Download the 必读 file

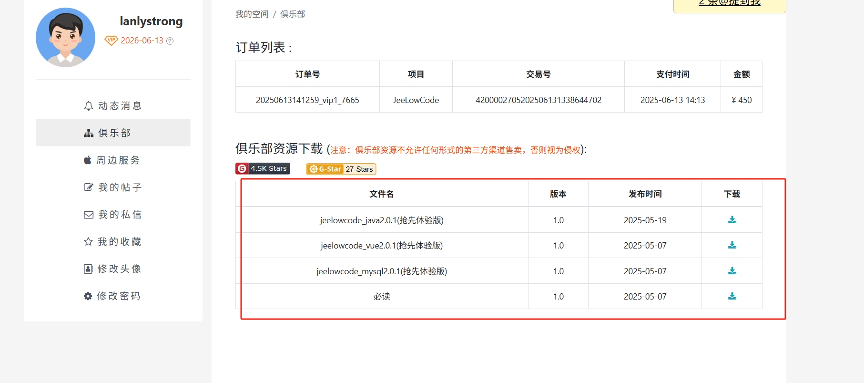[x=732, y=296]
